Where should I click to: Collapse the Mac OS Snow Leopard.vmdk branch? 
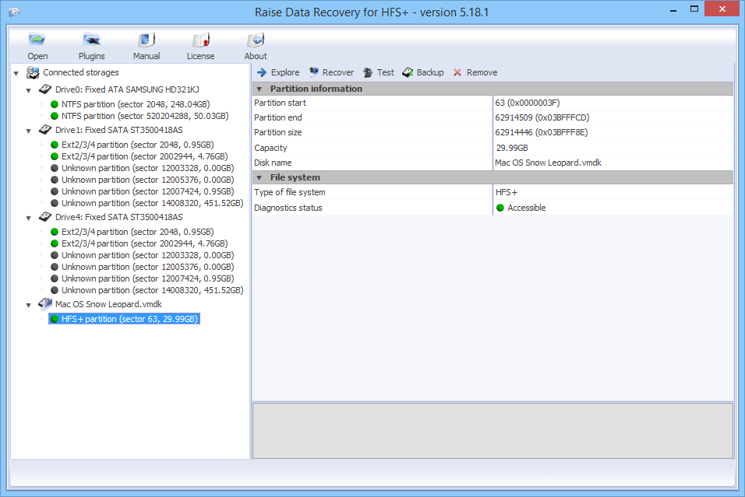tap(29, 305)
